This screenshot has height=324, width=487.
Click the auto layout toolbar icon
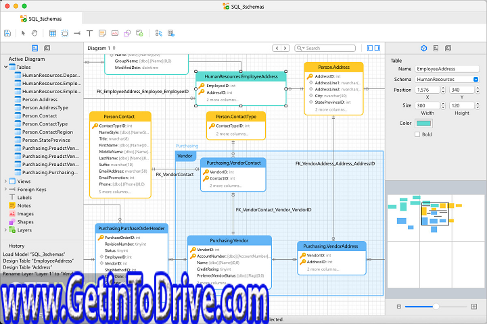coord(158,33)
